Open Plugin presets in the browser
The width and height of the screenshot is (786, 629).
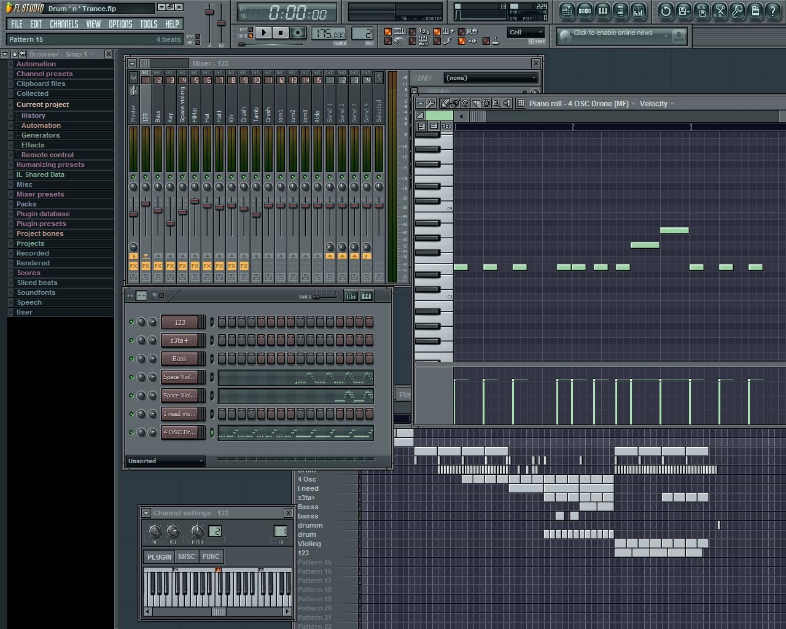[x=41, y=224]
